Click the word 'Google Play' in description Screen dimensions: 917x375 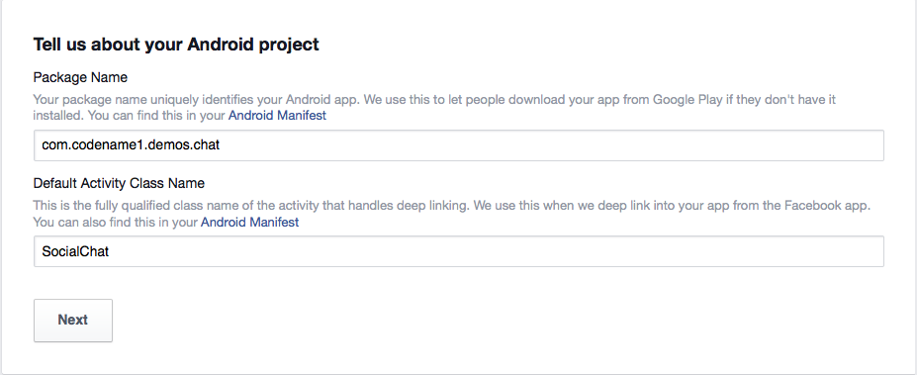pyautogui.click(x=688, y=100)
